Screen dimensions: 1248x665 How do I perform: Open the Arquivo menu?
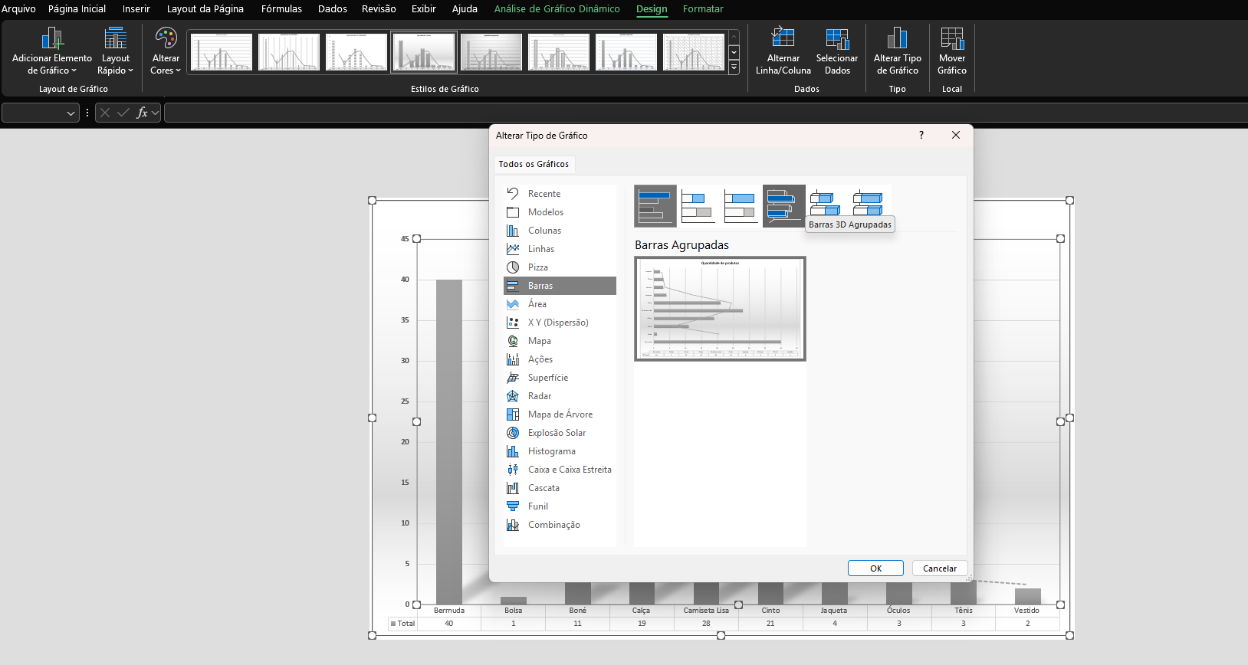(x=18, y=9)
